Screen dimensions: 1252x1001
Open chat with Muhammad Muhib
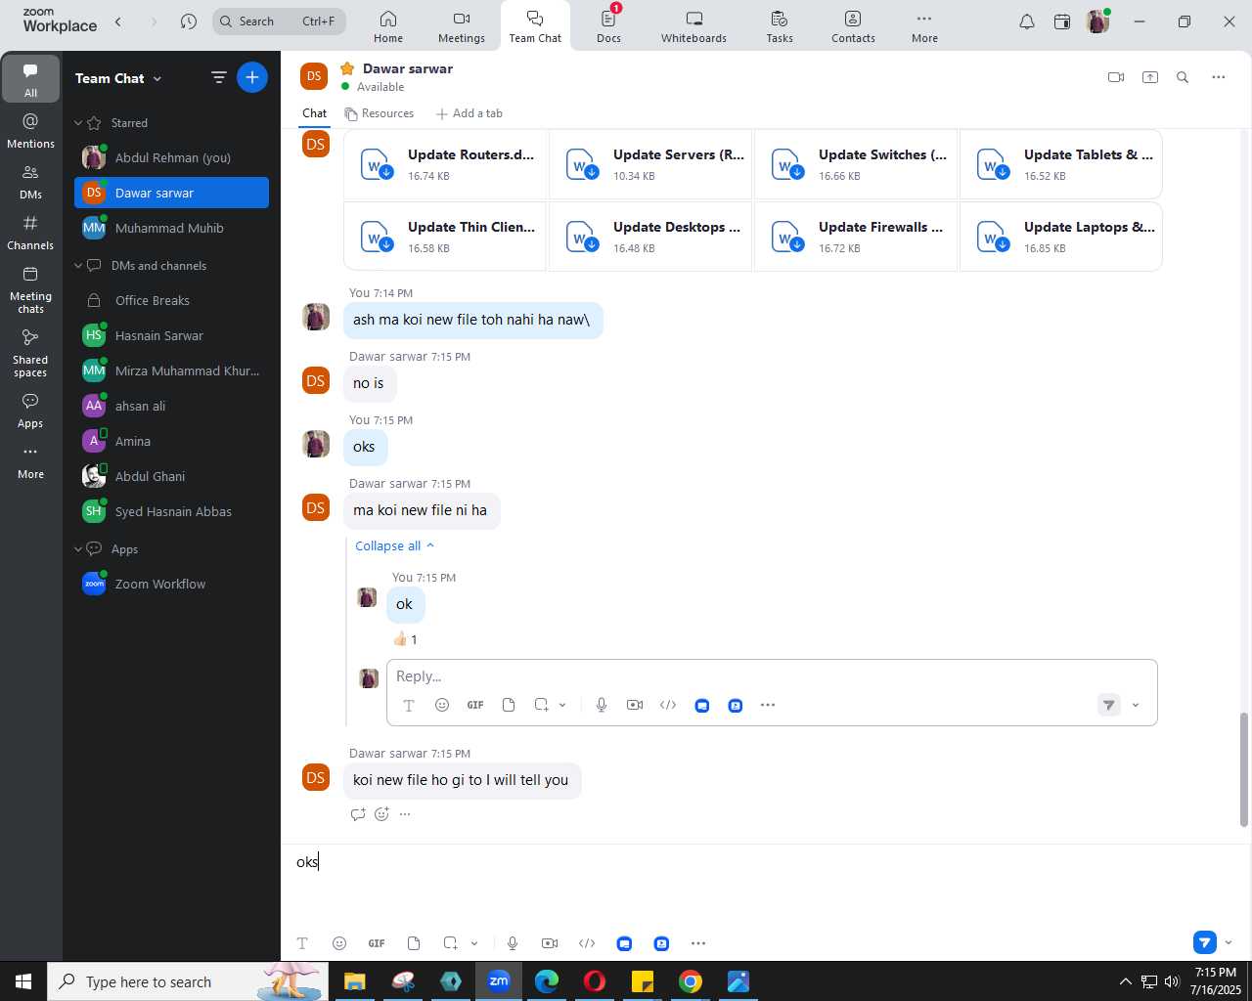(171, 228)
